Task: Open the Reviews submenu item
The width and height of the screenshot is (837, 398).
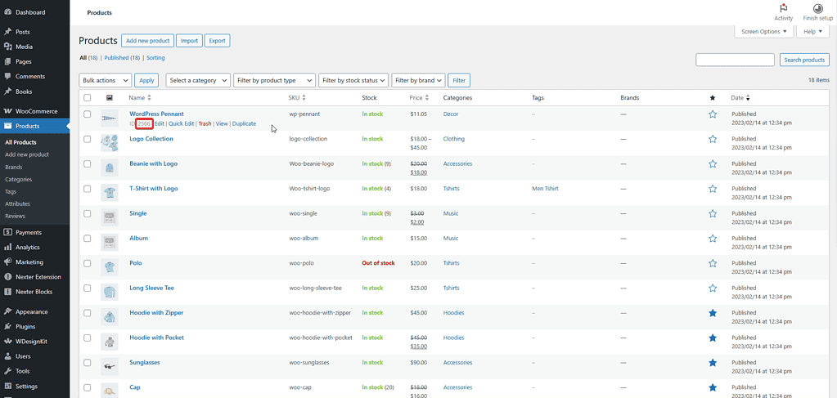Action: (x=15, y=216)
